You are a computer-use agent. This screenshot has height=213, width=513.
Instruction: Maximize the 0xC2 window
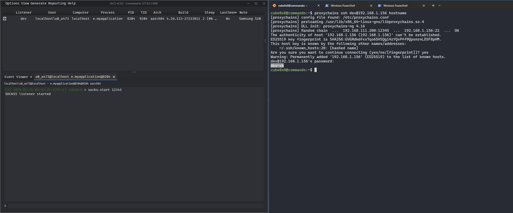click(x=256, y=3)
